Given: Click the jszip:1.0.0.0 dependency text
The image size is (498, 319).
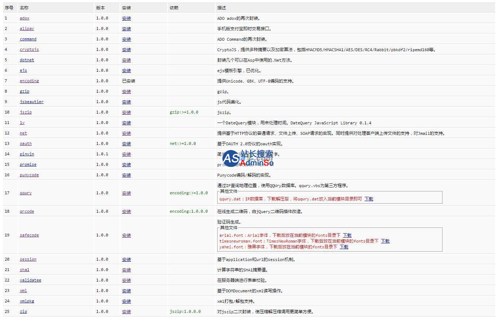Looking at the screenshot, I should point(185,311).
